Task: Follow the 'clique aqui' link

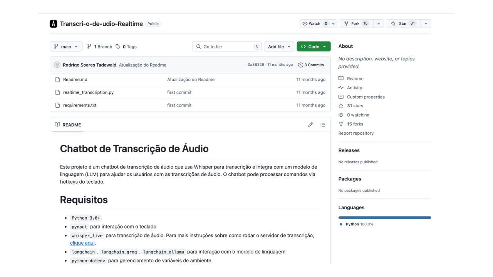Action: (82, 243)
